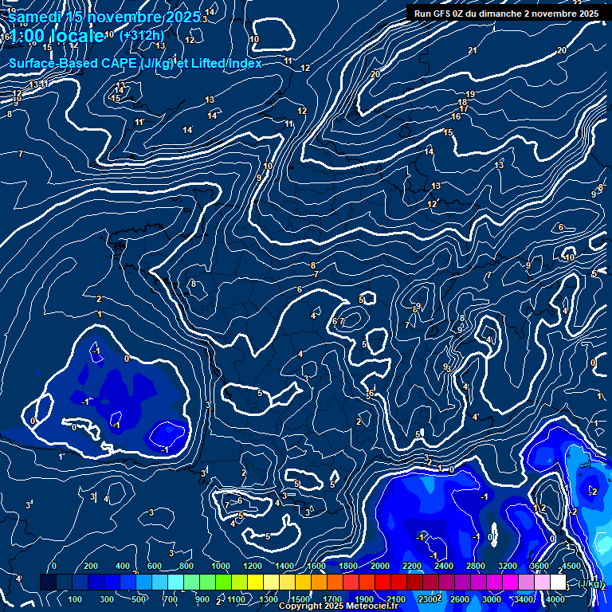Click the legend value '3400'
The height and width of the screenshot is (612, 612).
tap(524, 599)
